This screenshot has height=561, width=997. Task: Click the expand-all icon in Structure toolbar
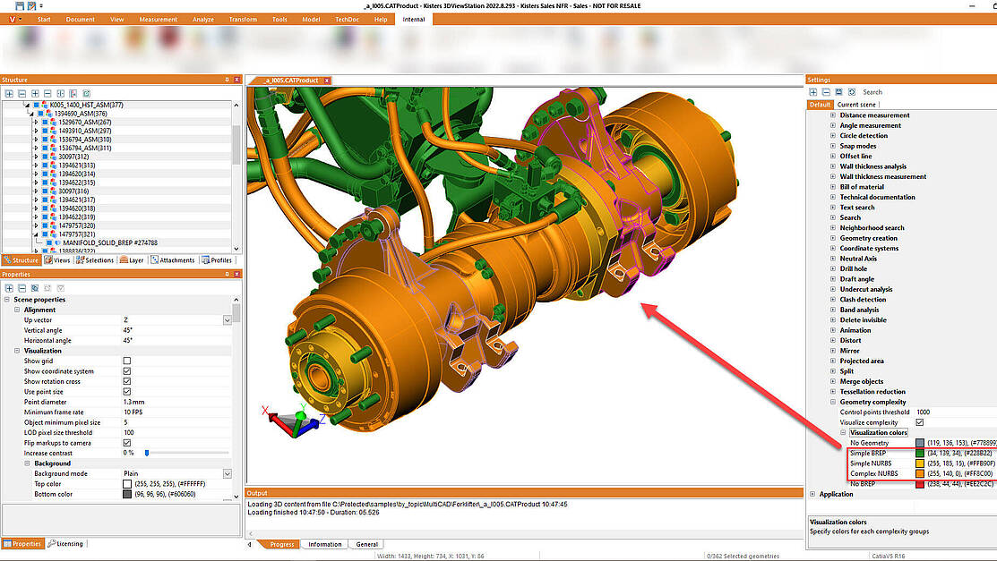[9, 93]
